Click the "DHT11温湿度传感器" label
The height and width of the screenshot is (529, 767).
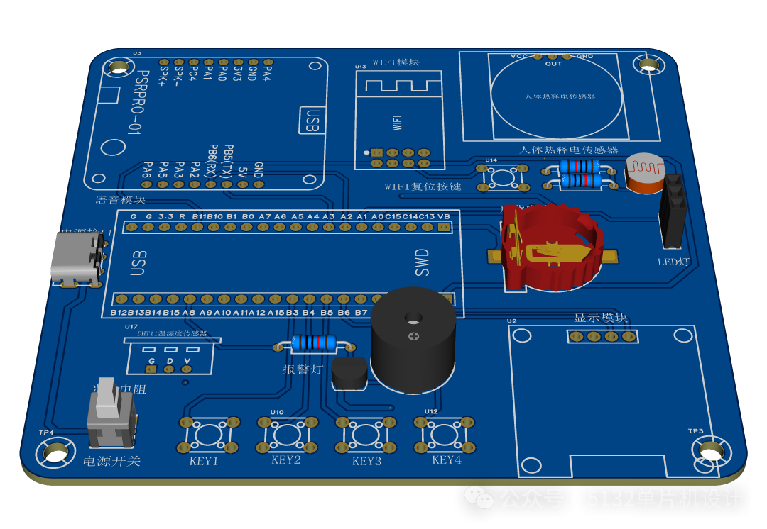[x=172, y=333]
